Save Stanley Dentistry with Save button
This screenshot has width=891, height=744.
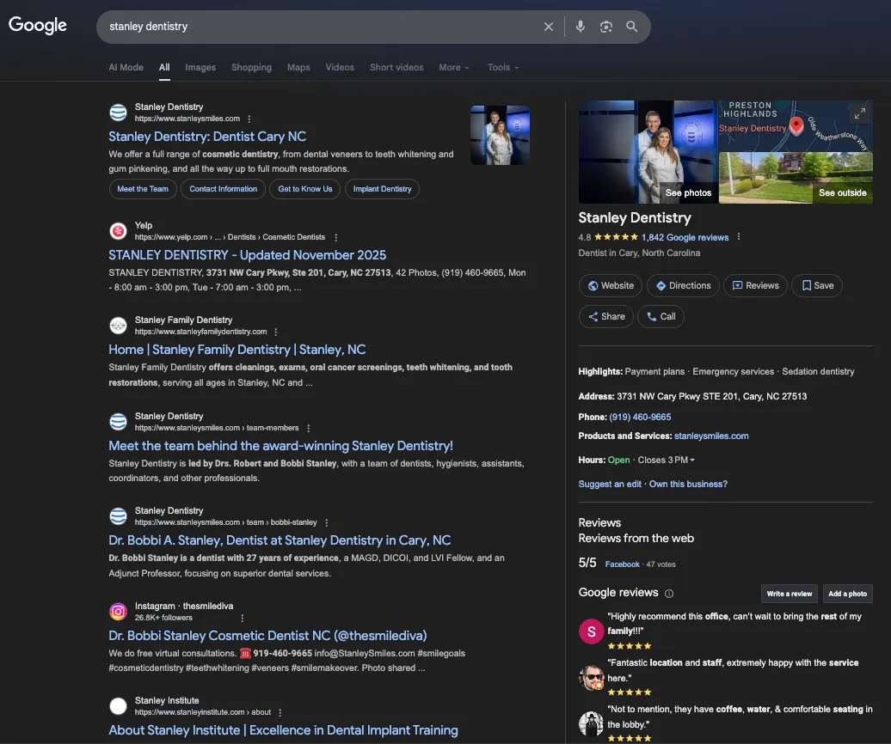click(817, 285)
